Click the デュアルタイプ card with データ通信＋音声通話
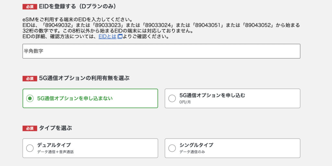Image resolution: width=332 pixels, height=166 pixels. click(90, 148)
